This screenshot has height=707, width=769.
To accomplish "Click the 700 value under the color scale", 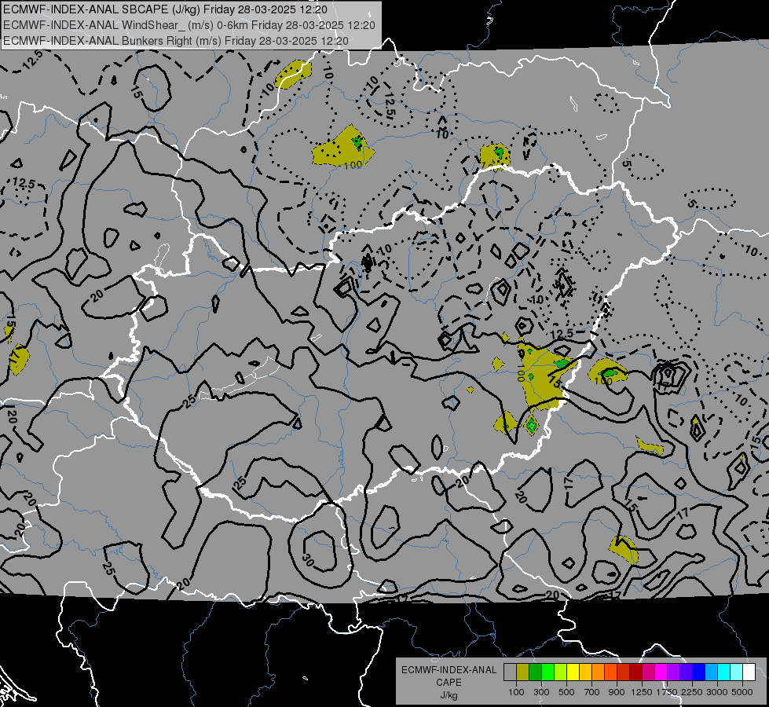I will click(x=592, y=692).
